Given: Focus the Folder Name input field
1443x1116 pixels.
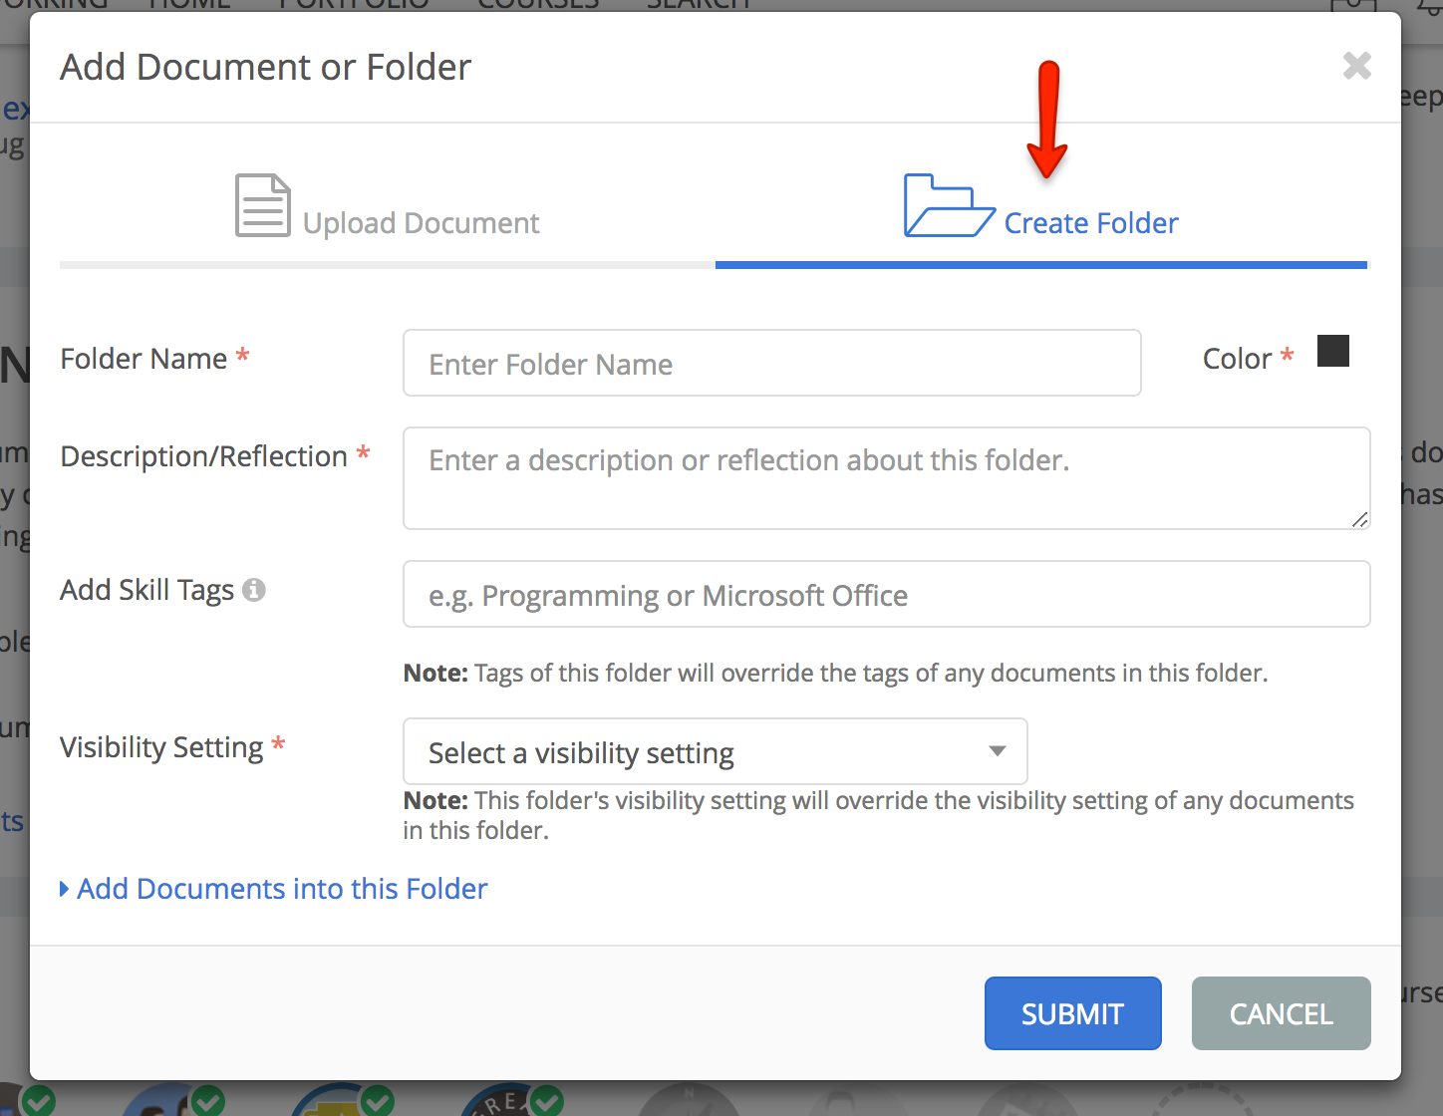Looking at the screenshot, I should [772, 363].
